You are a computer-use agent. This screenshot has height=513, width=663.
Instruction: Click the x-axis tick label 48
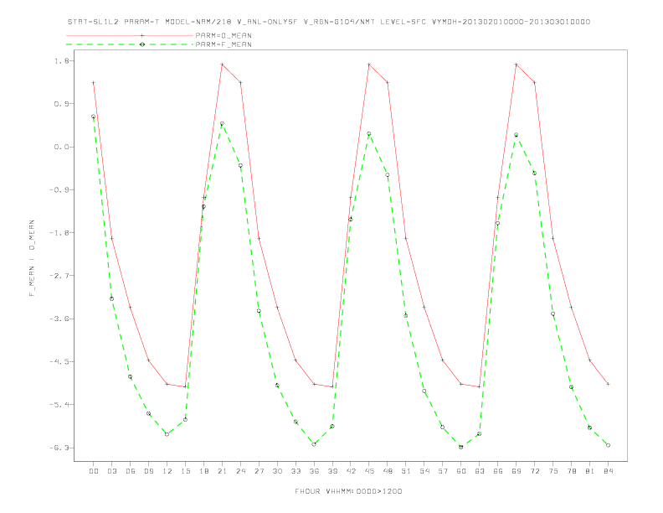388,471
